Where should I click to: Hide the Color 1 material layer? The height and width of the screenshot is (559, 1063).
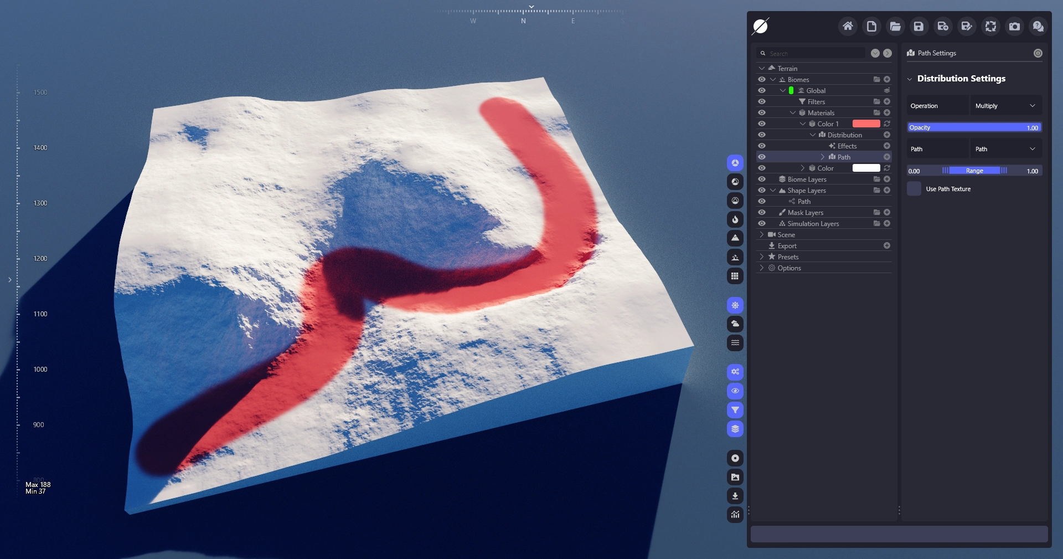[x=762, y=124]
